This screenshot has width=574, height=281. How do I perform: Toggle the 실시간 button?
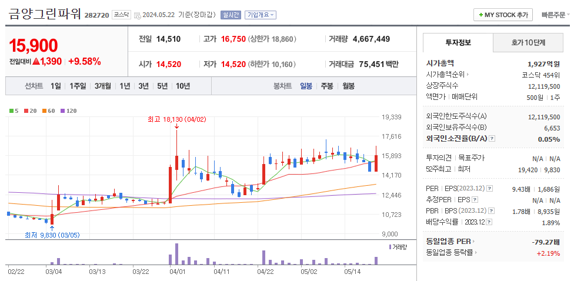coord(231,15)
